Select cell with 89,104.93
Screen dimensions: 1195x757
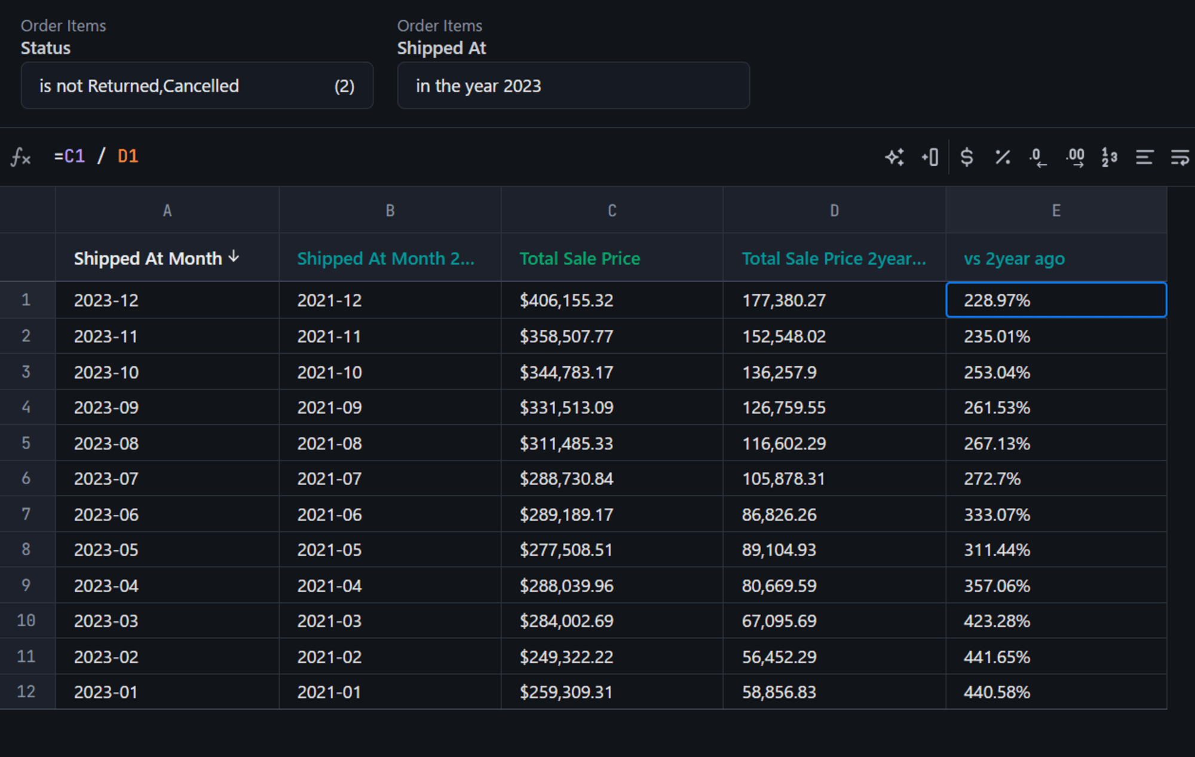pos(835,550)
